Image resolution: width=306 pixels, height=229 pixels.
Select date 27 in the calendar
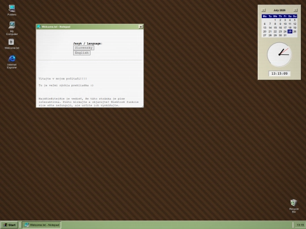(265, 35)
